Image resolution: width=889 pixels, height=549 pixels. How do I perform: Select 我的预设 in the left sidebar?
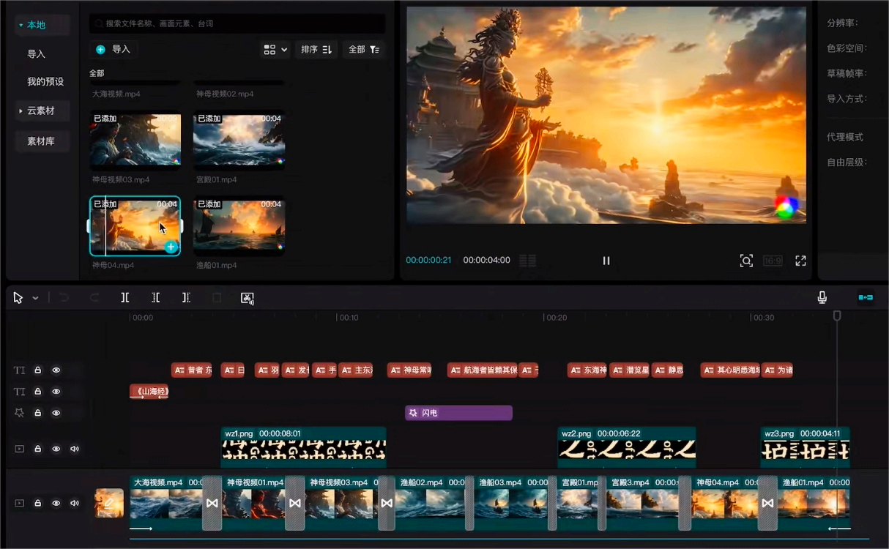pyautogui.click(x=45, y=81)
